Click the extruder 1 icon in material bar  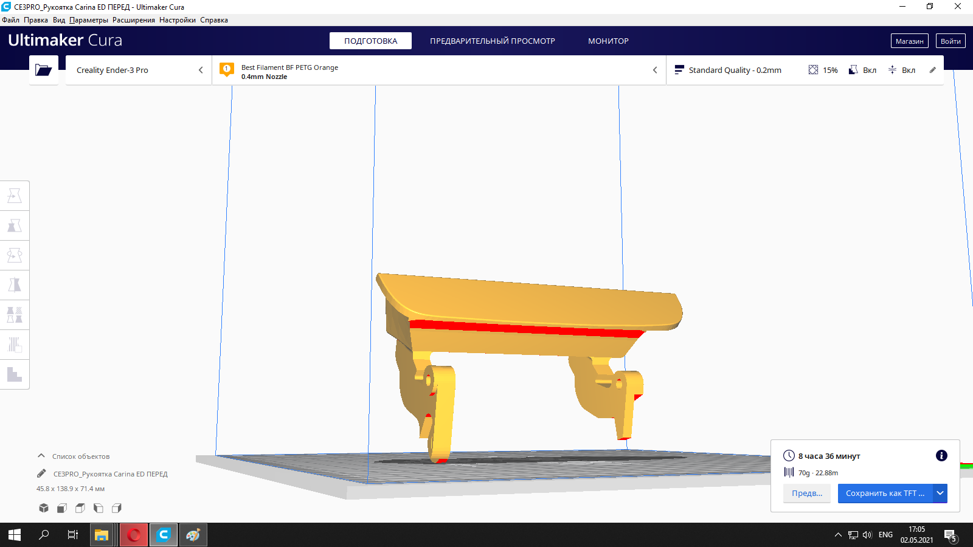coord(227,70)
